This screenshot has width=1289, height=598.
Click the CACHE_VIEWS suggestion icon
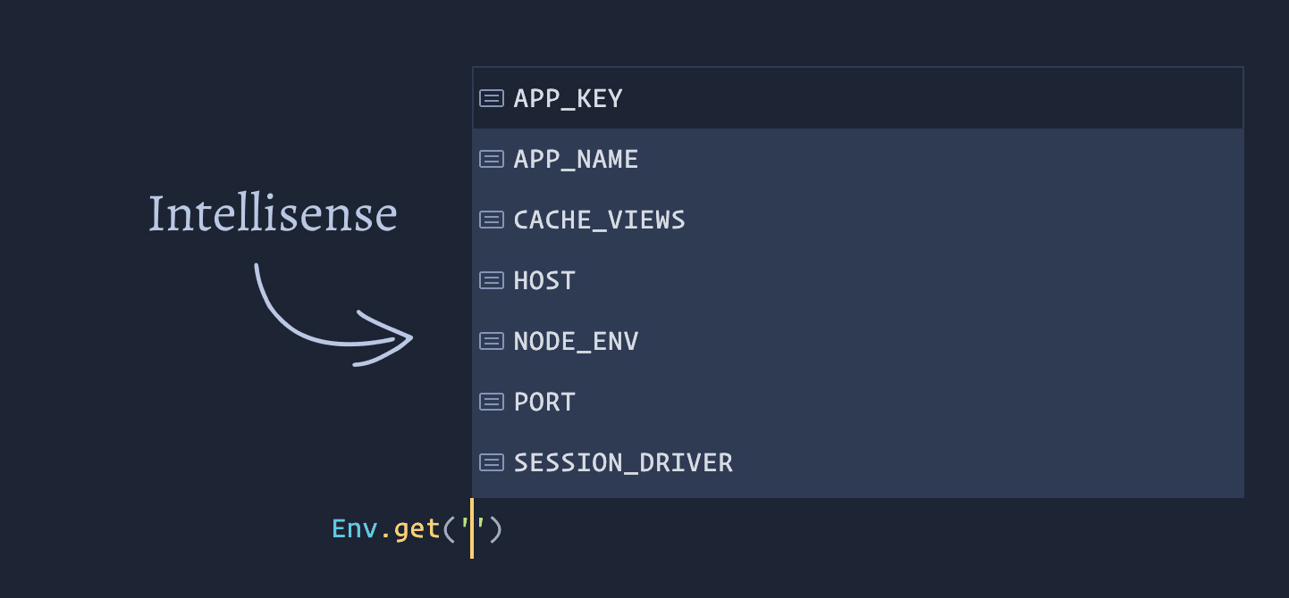pyautogui.click(x=492, y=220)
